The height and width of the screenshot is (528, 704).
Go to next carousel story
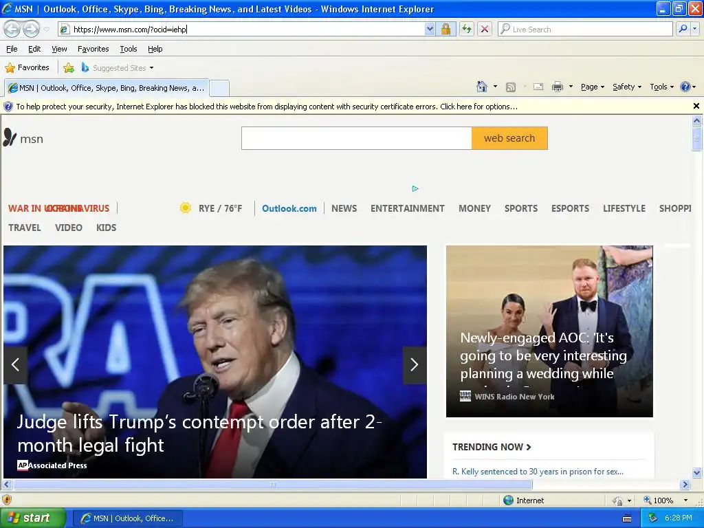[415, 364]
